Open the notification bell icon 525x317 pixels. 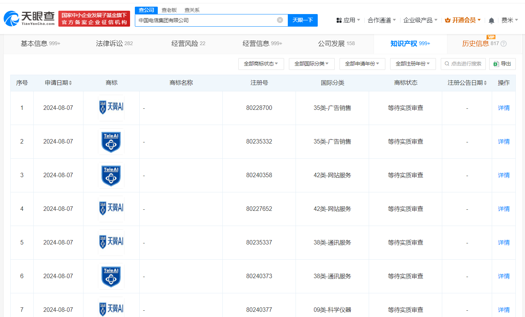[491, 20]
